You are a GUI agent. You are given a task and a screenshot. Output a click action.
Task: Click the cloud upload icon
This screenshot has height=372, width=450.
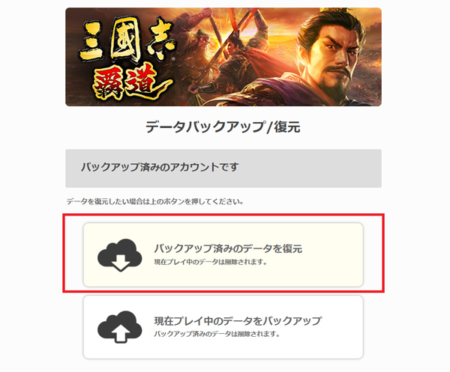pos(120,327)
